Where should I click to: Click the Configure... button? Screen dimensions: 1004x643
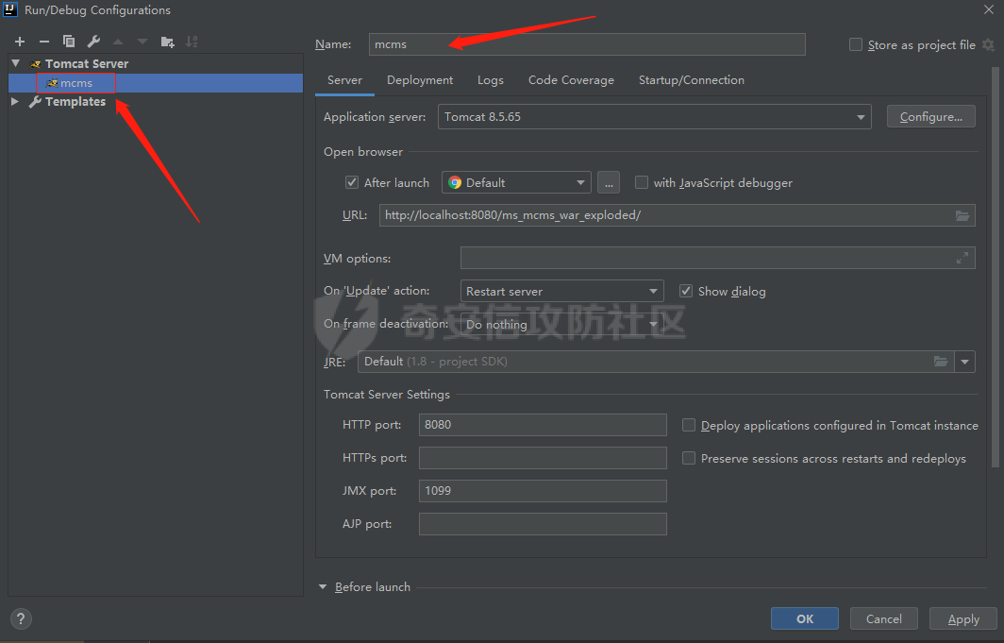(x=931, y=116)
